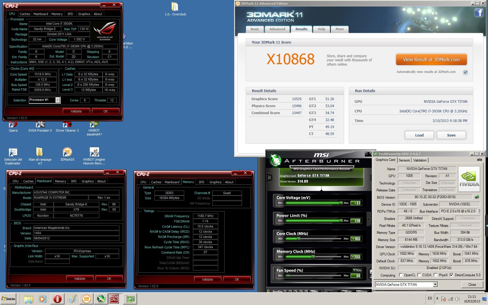Open the 1.0.- Overclock desktop folder
Image resolution: width=488 pixels, height=305 pixels.
click(x=175, y=9)
